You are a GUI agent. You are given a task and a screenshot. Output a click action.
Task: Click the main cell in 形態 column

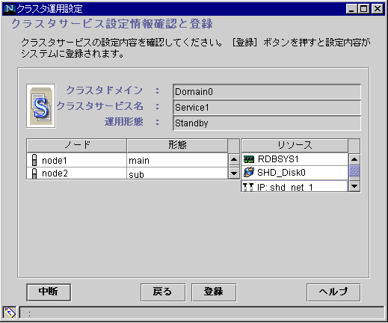[x=177, y=161]
